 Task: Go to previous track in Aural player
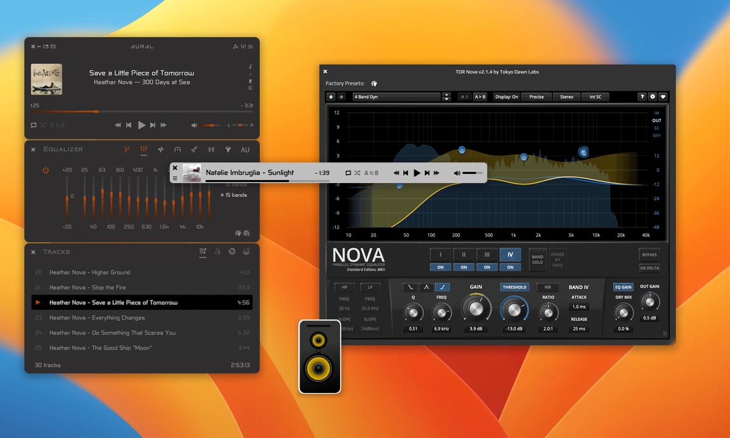click(129, 125)
